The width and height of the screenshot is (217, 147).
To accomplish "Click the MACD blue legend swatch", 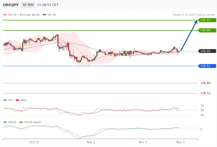I will click(x=5, y=122).
